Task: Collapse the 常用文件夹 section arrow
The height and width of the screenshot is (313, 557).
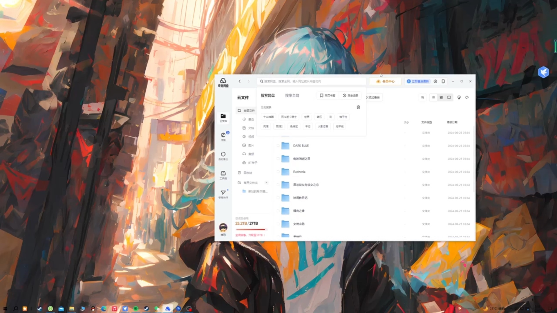Action: pos(266,183)
